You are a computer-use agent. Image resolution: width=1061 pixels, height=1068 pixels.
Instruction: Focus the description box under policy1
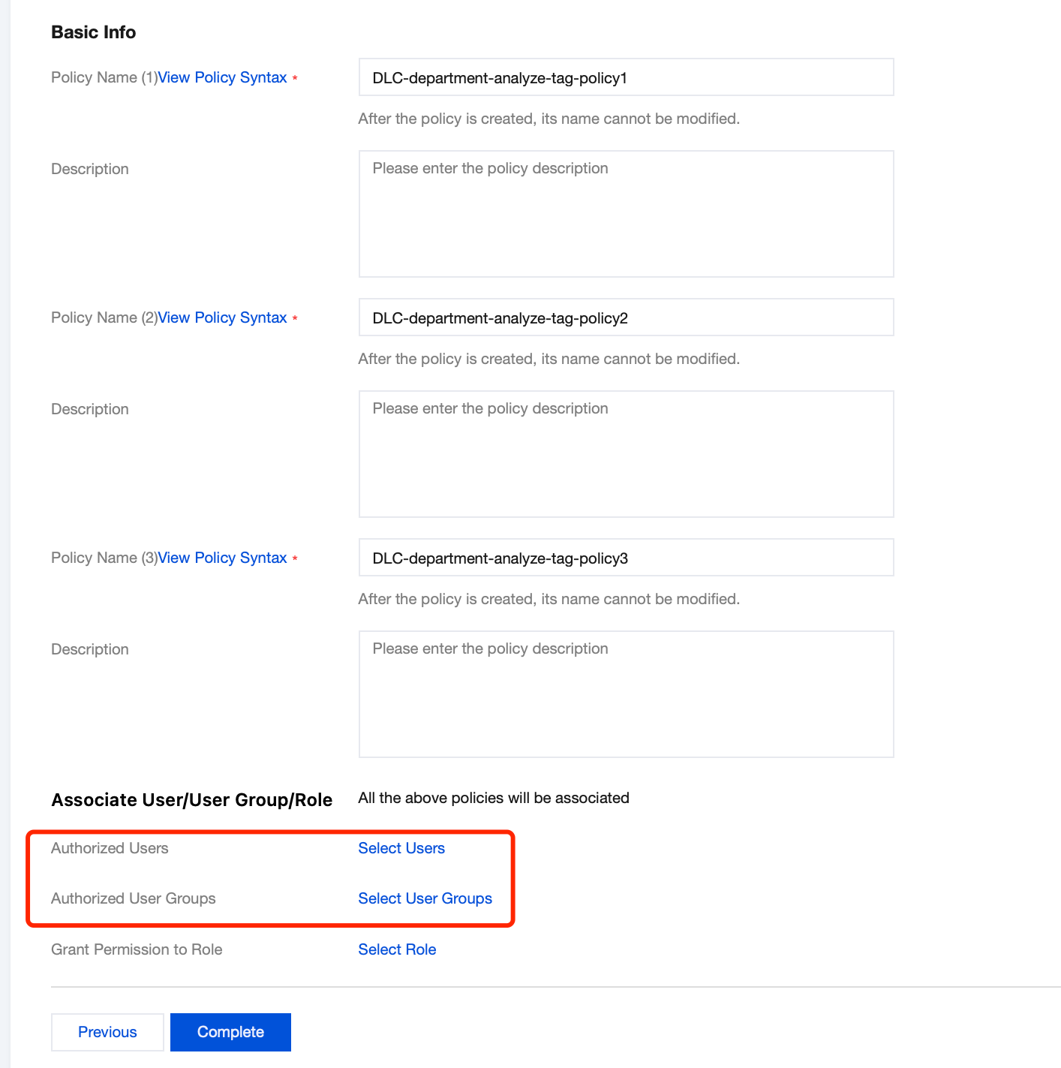[x=626, y=214]
